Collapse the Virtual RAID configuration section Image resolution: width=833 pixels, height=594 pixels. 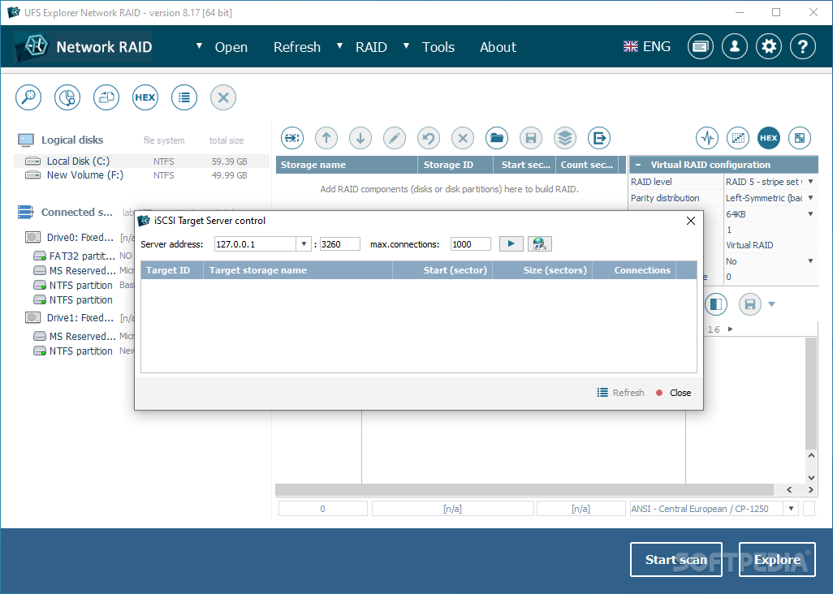(x=638, y=165)
